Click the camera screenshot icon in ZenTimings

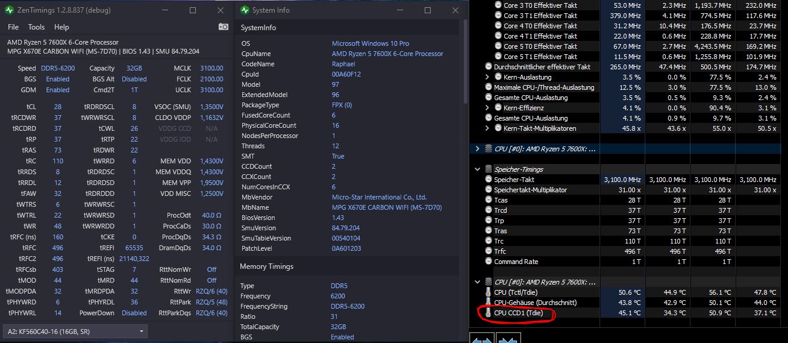click(x=224, y=27)
